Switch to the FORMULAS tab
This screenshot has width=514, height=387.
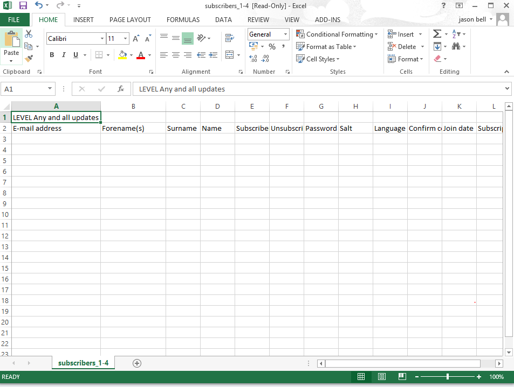[183, 19]
